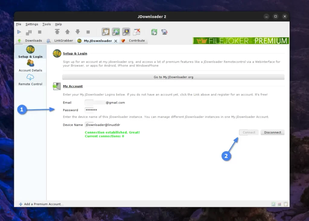Click the update globe icon

click(164, 32)
